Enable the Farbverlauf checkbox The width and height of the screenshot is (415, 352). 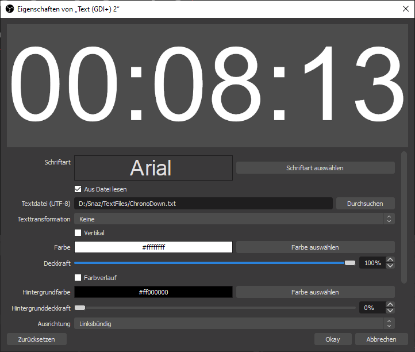tap(78, 278)
